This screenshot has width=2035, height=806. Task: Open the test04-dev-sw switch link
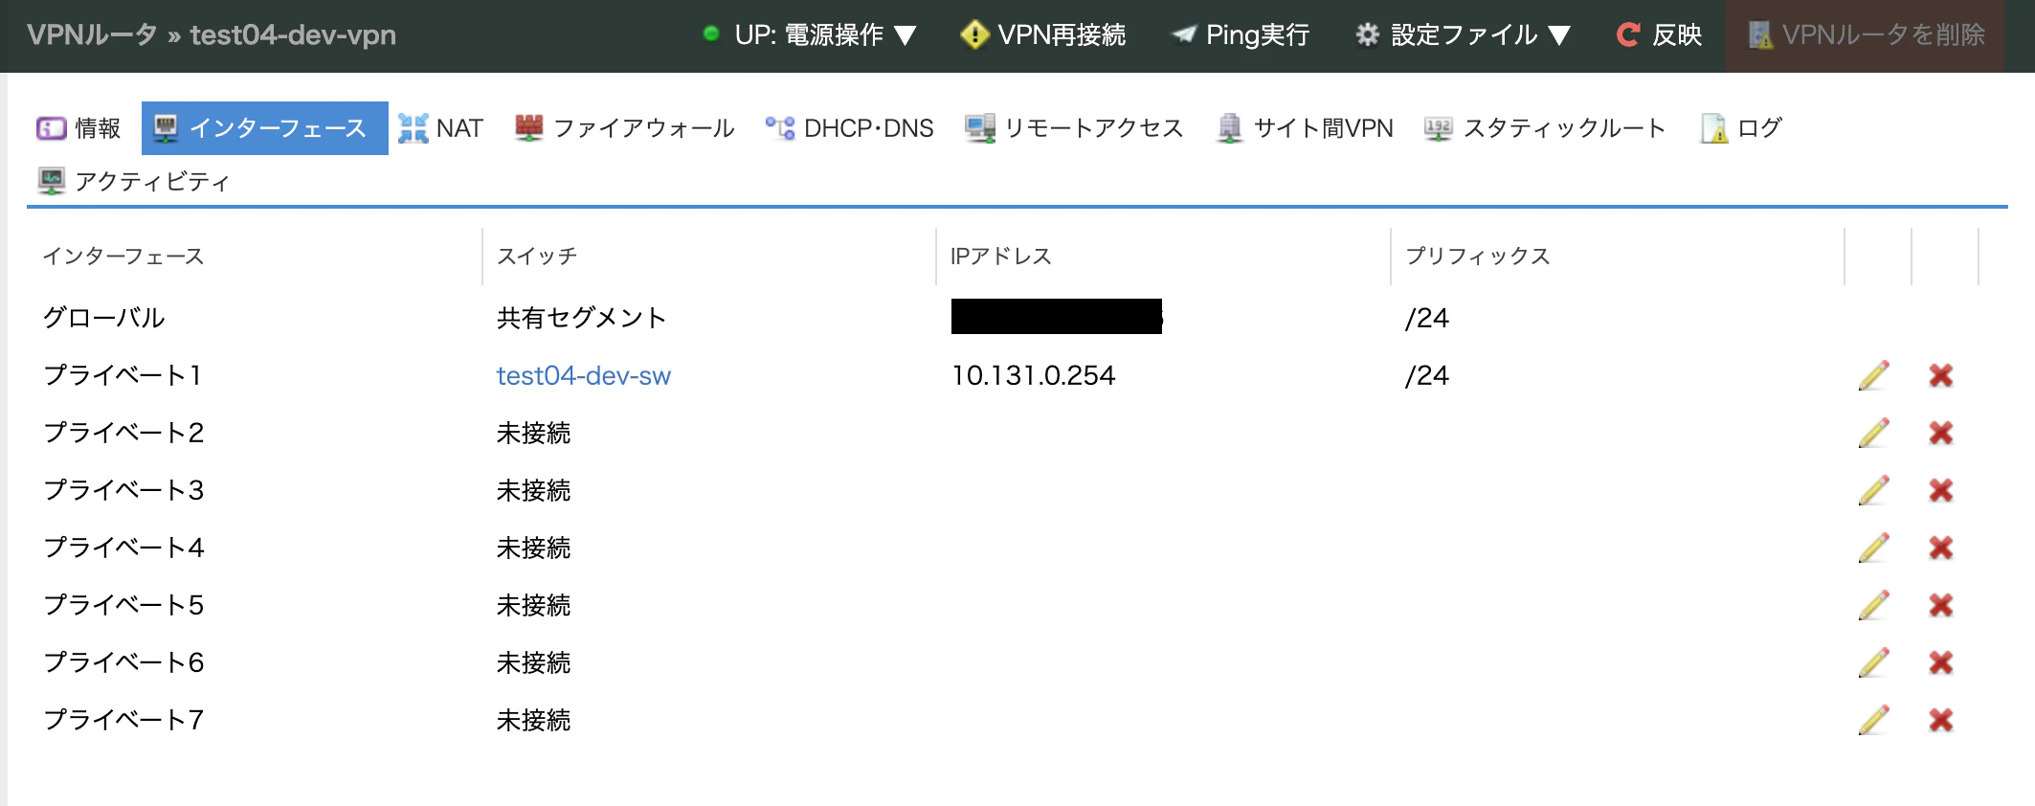(584, 375)
